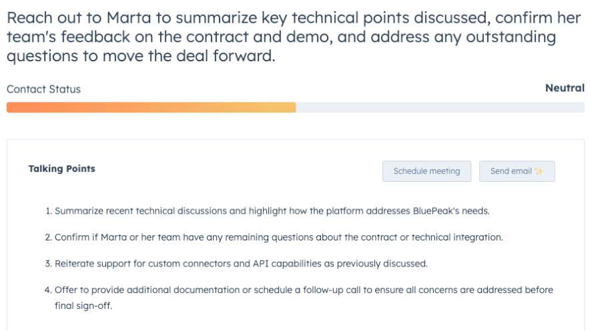
Task: Click the number 3 list marker
Action: click(x=48, y=263)
